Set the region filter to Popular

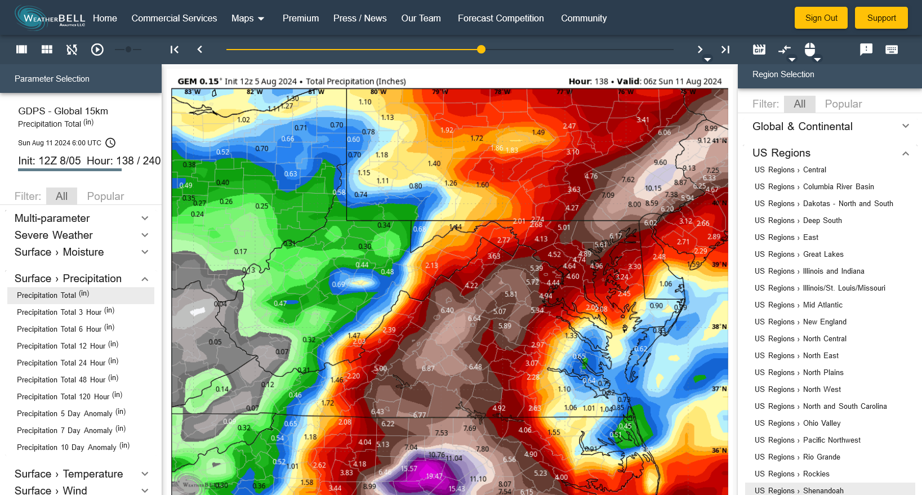[843, 104]
